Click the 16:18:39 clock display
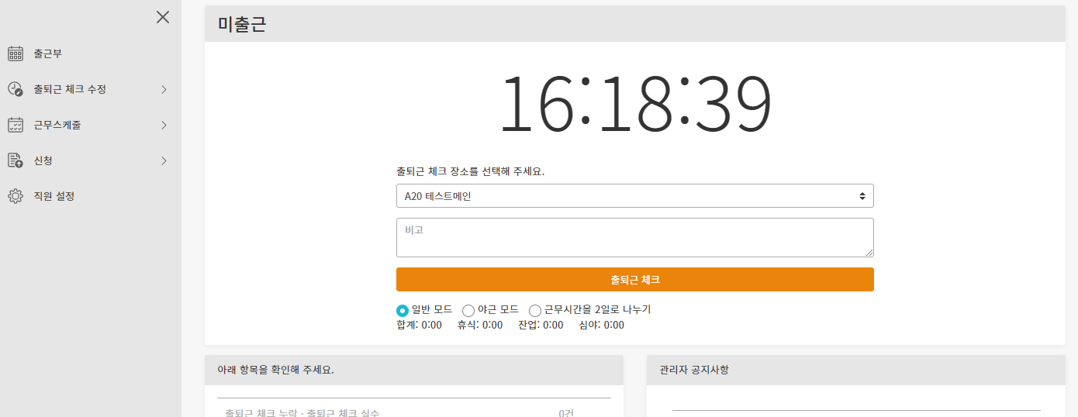 [634, 103]
